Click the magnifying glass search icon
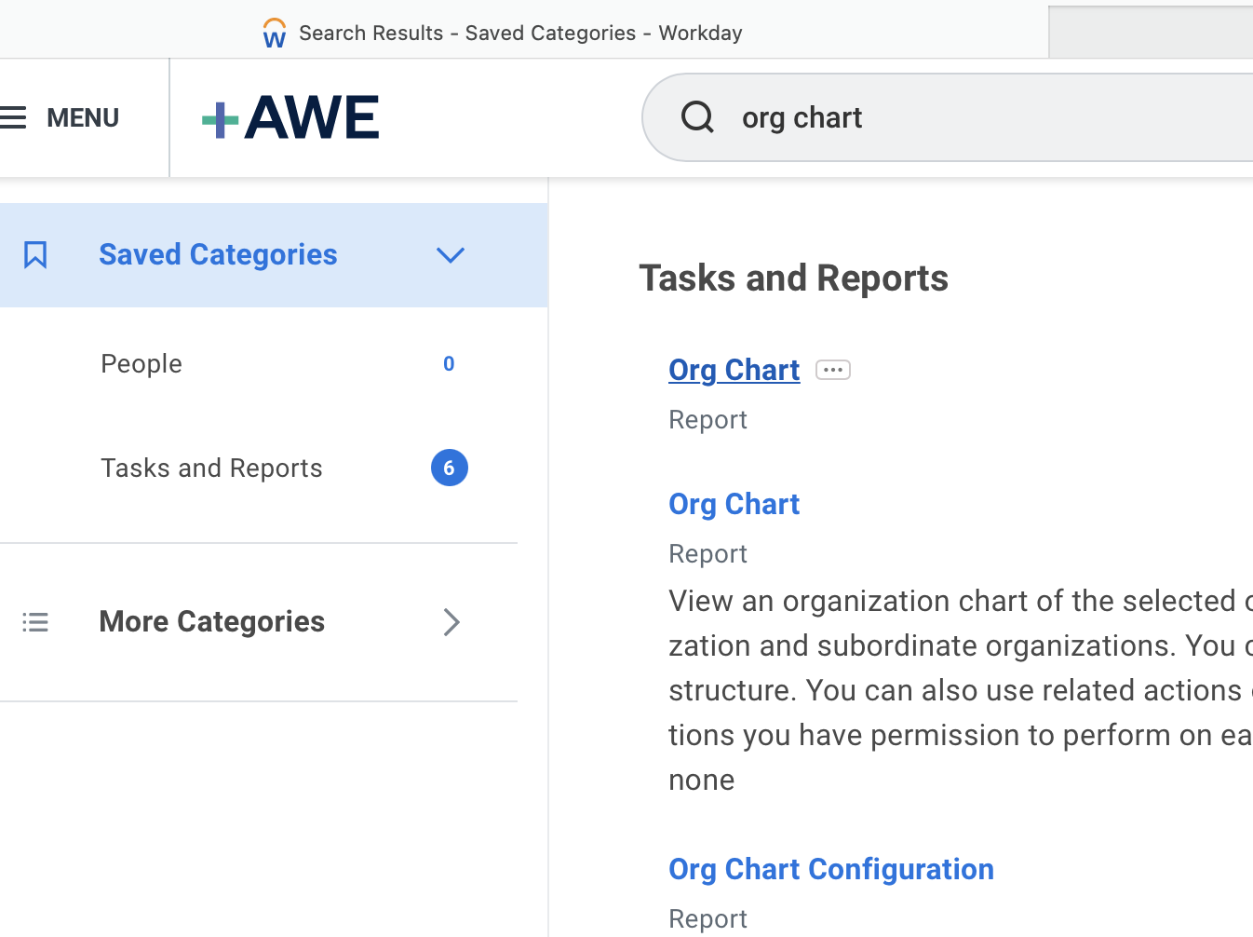The image size is (1253, 937). [697, 117]
